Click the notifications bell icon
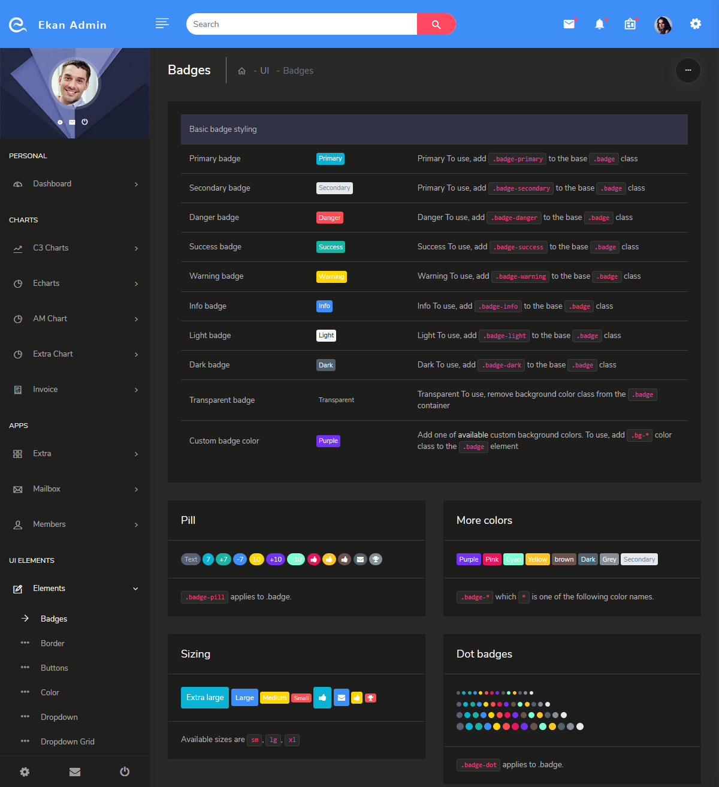 point(600,24)
